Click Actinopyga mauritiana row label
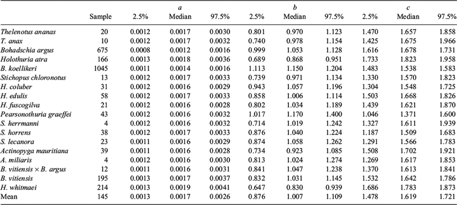 coord(34,151)
